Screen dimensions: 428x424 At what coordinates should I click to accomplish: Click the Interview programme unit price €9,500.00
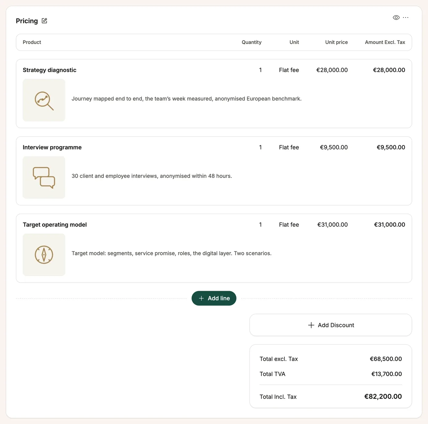click(x=334, y=147)
